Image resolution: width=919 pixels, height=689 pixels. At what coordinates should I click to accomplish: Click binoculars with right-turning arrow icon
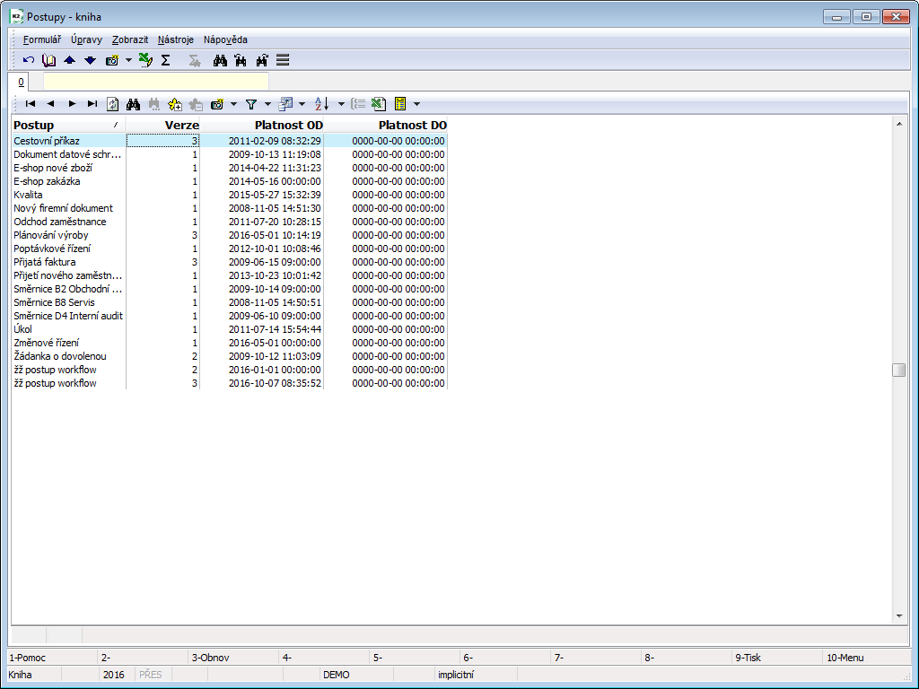tap(261, 60)
